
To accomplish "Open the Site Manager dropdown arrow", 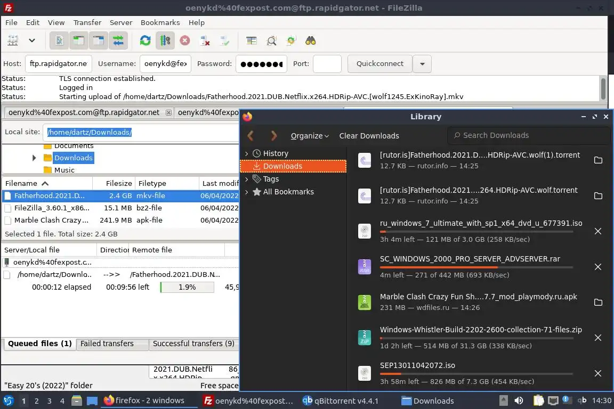I will 32,40.
